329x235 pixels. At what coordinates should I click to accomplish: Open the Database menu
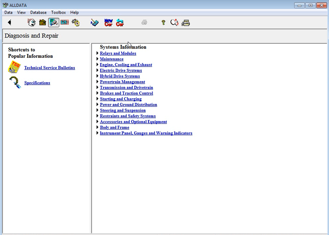pyautogui.click(x=39, y=12)
